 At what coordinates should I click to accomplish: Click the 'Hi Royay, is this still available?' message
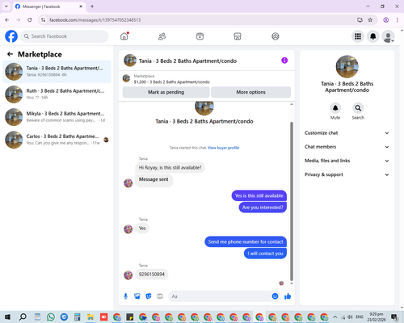click(170, 168)
